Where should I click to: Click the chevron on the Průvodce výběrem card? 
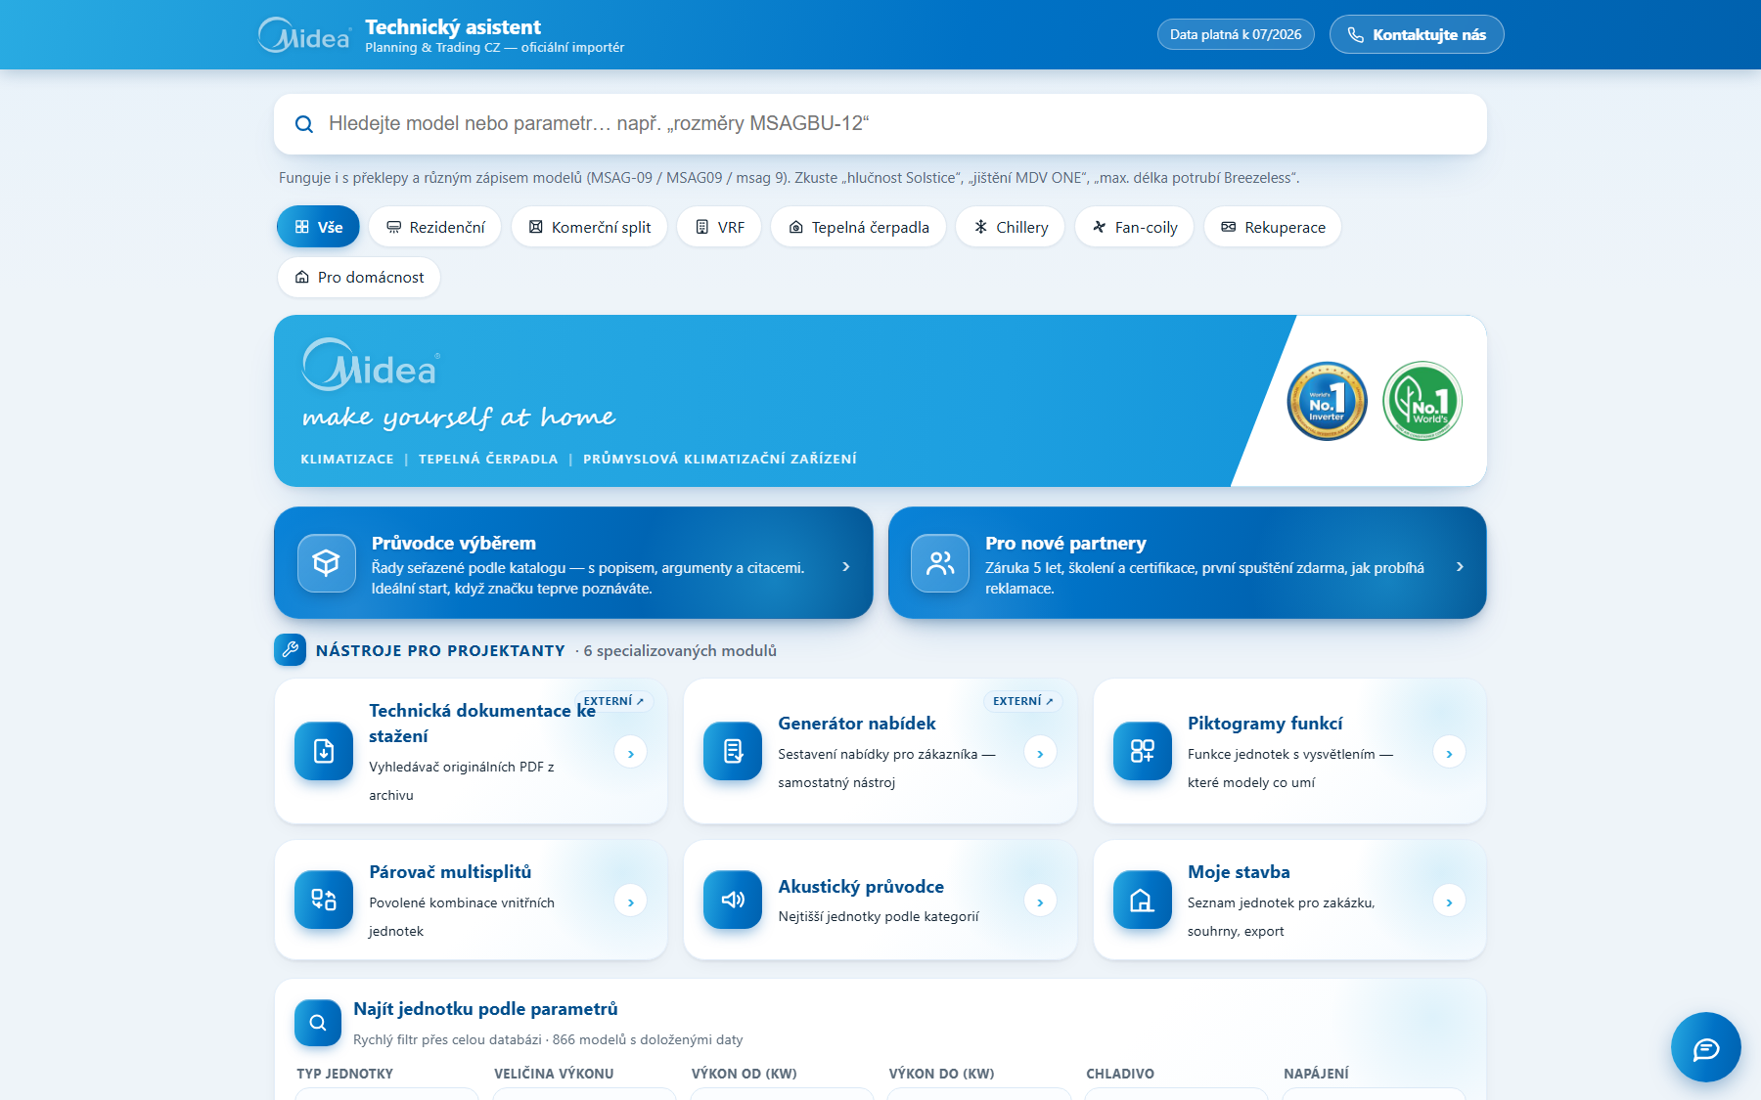(846, 566)
